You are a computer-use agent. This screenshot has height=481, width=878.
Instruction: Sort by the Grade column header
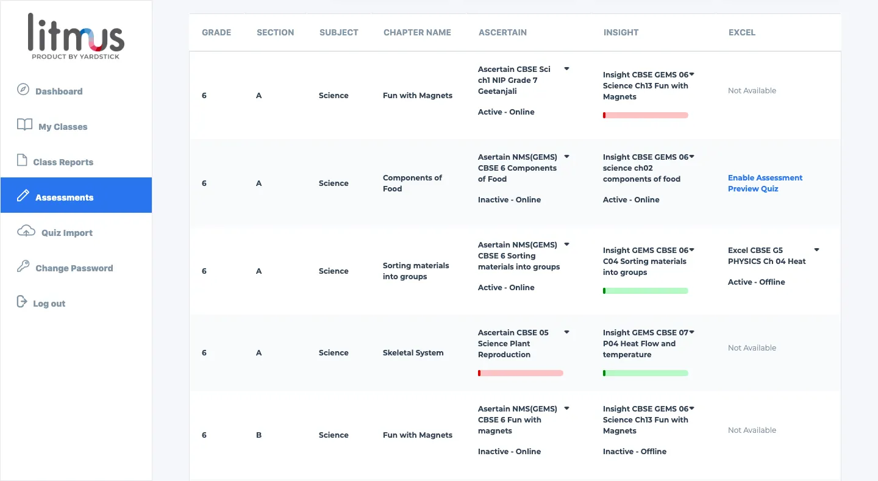click(x=216, y=32)
